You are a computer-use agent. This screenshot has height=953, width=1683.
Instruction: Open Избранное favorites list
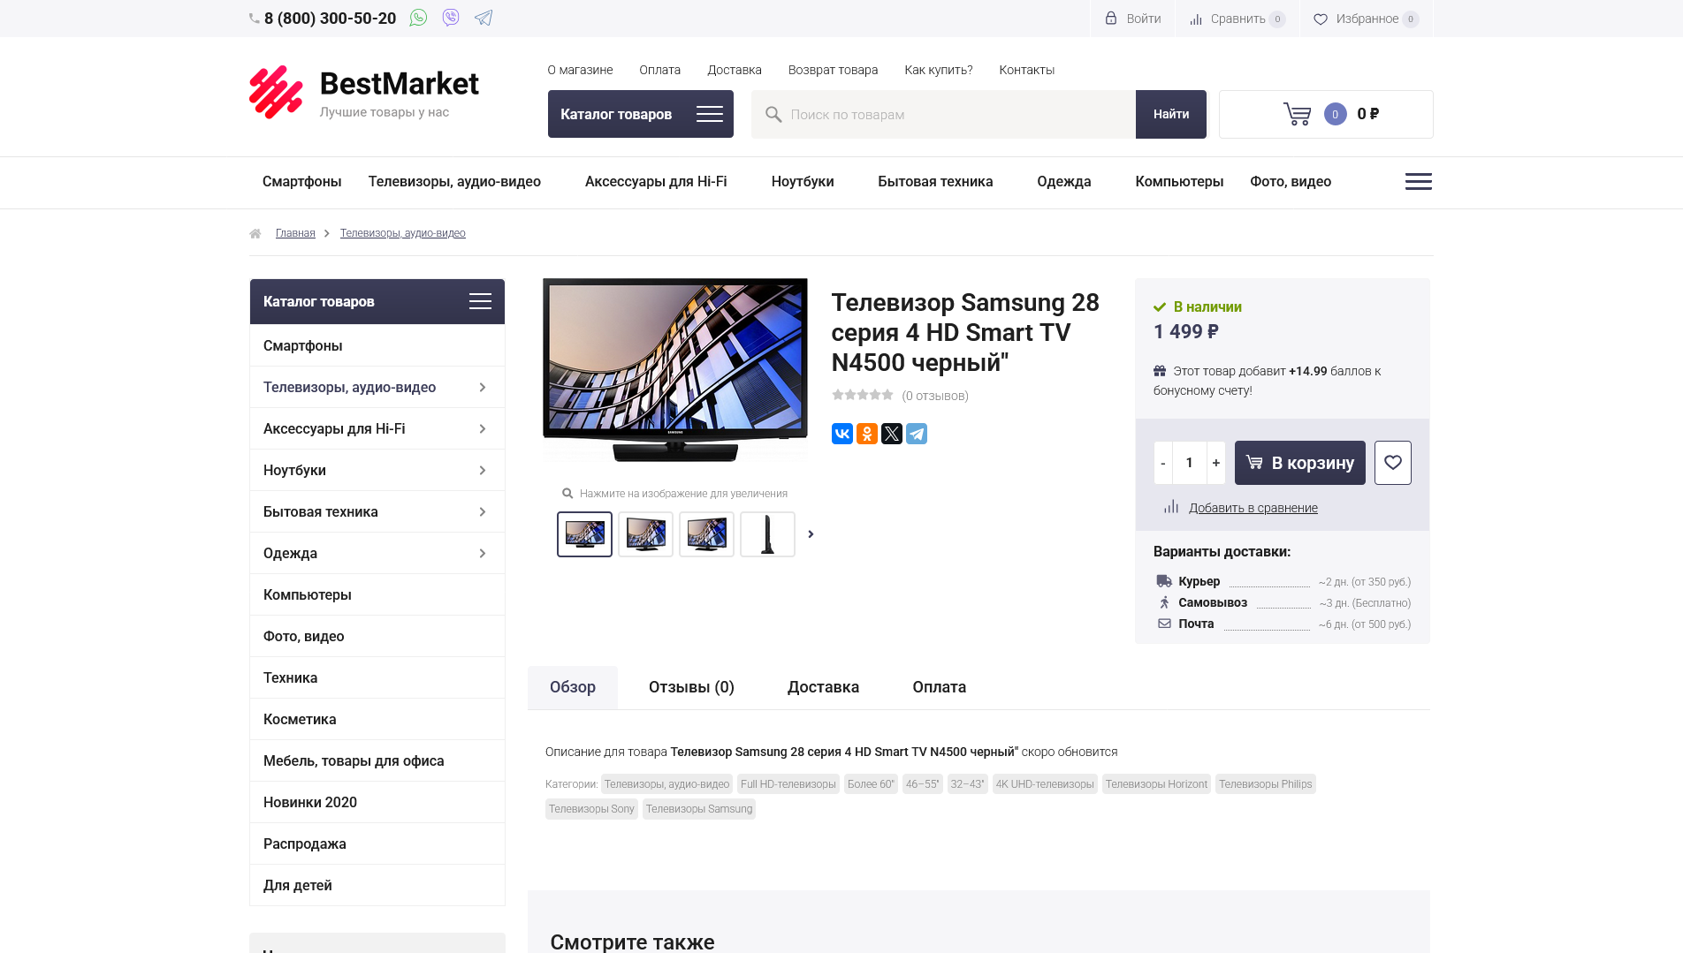click(x=1367, y=19)
